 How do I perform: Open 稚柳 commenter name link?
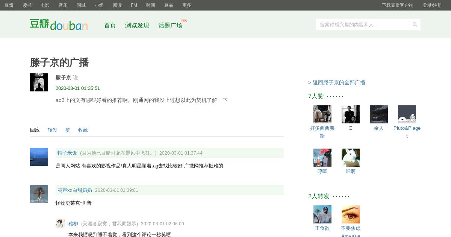[x=73, y=224]
